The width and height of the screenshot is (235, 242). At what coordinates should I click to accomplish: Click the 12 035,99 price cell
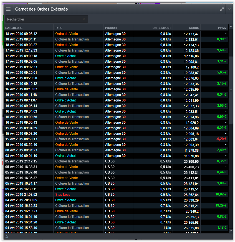coord(191,90)
